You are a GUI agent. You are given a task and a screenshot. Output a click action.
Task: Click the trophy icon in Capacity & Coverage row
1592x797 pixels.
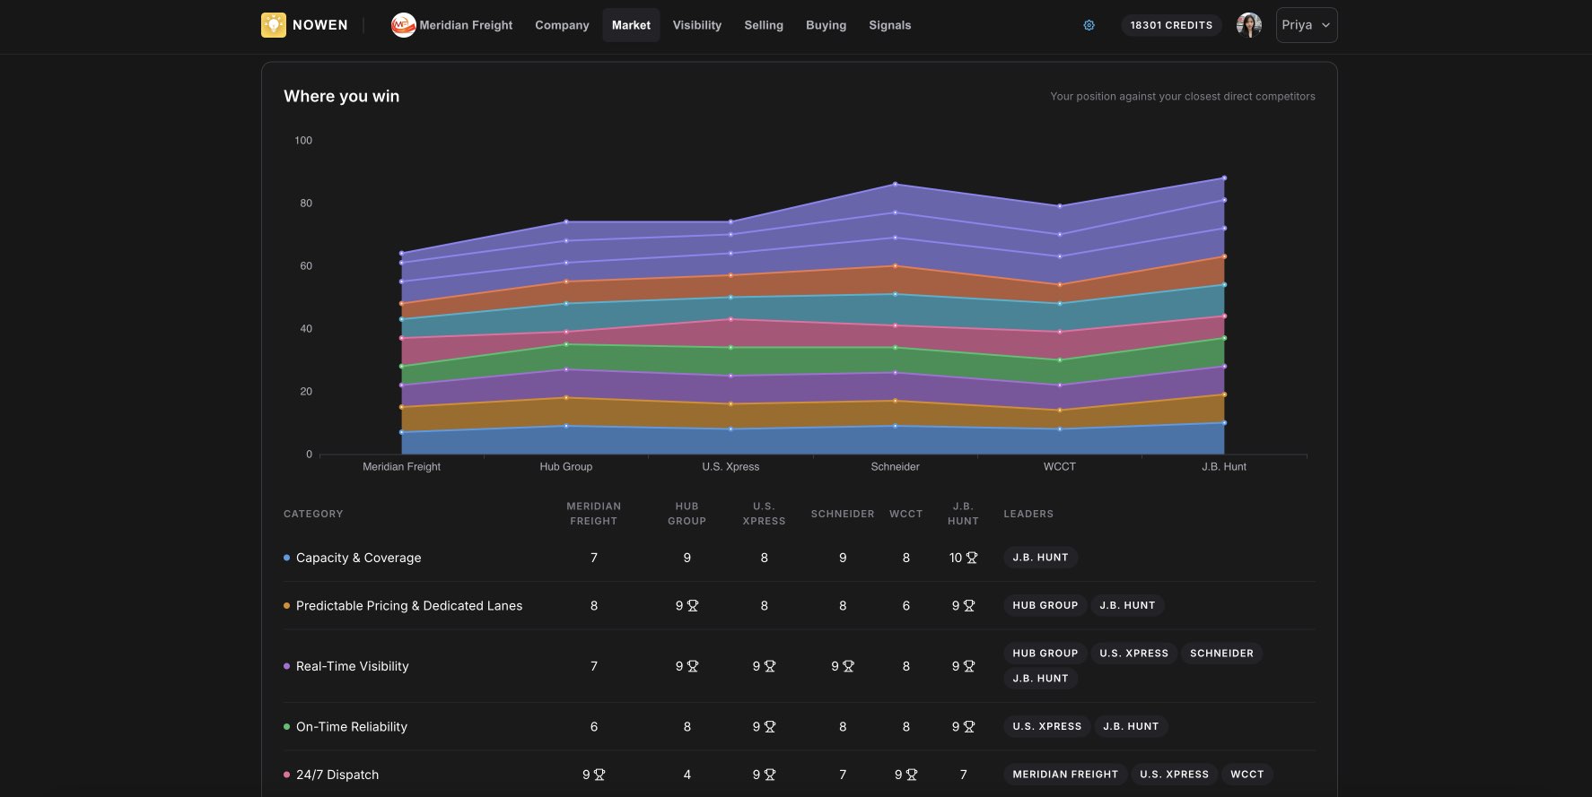[971, 558]
